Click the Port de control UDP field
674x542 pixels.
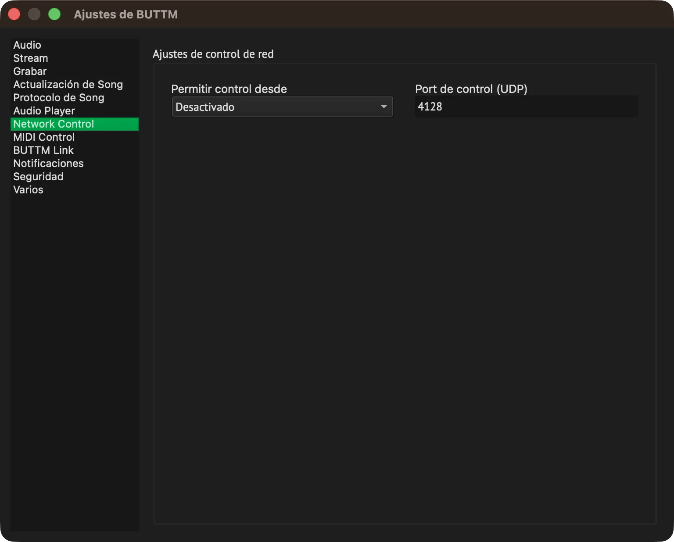coord(526,107)
